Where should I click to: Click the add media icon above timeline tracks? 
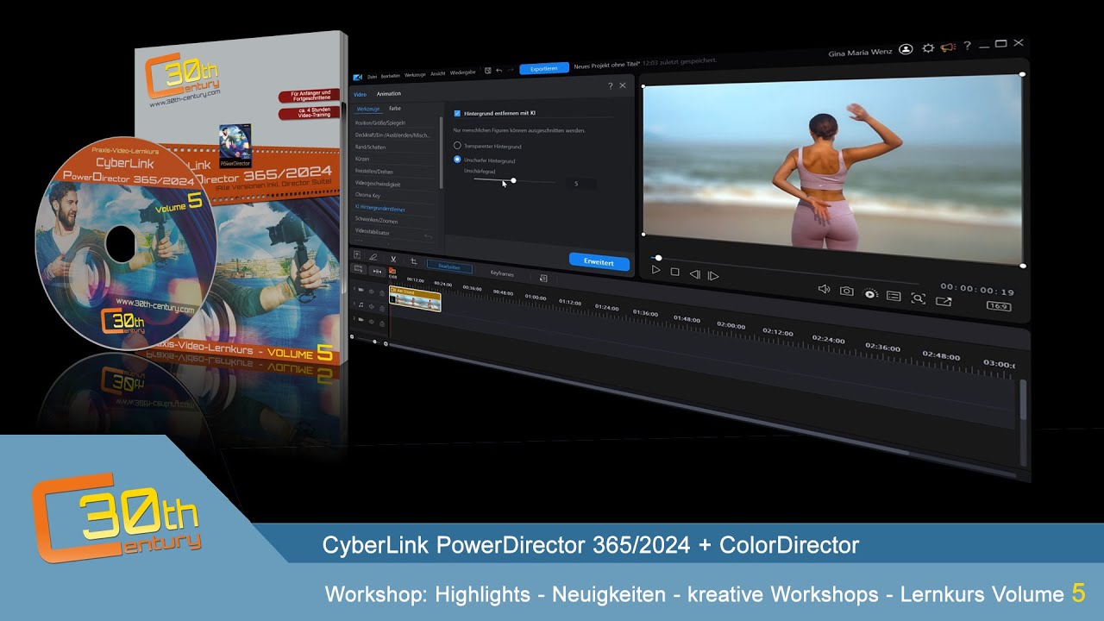(357, 255)
